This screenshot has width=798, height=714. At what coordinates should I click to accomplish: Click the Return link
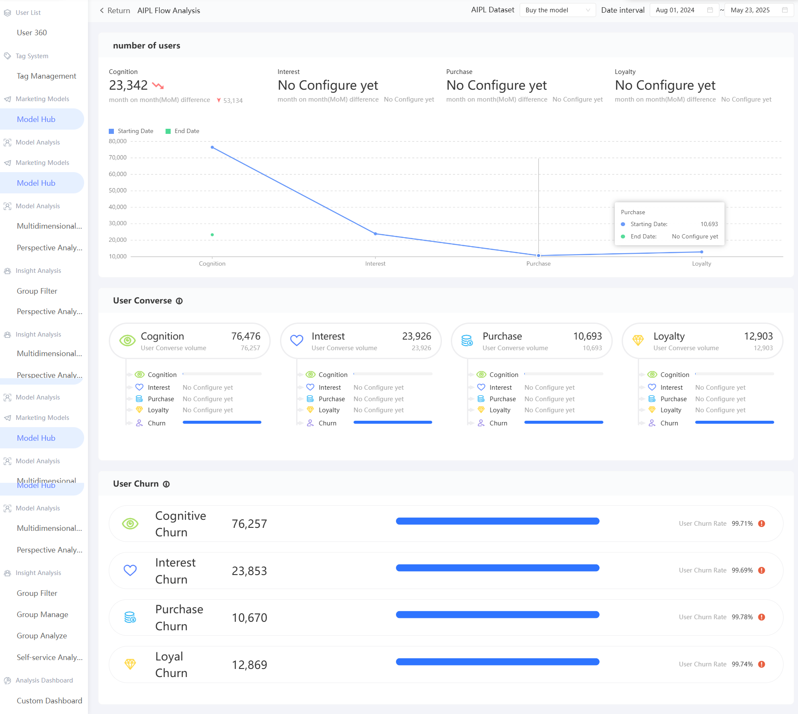(x=115, y=11)
